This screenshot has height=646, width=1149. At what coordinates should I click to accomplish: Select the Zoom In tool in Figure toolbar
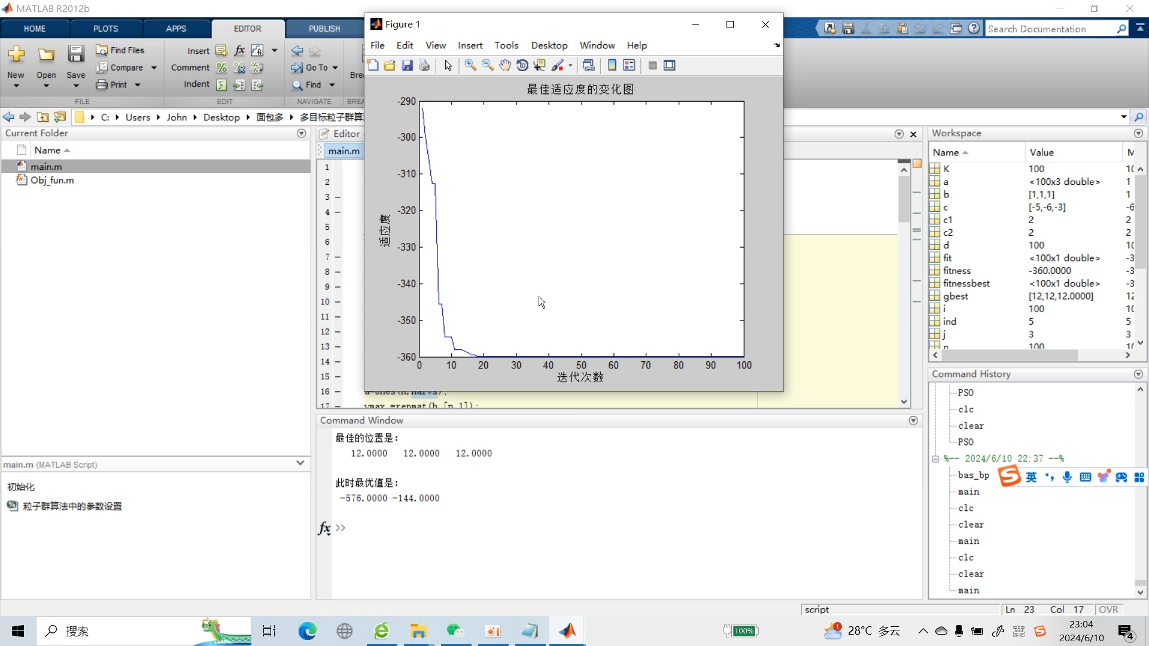tap(470, 66)
